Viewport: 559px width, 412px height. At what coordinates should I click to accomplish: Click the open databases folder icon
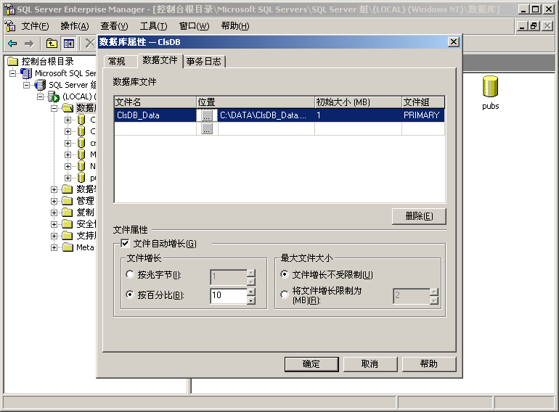68,108
